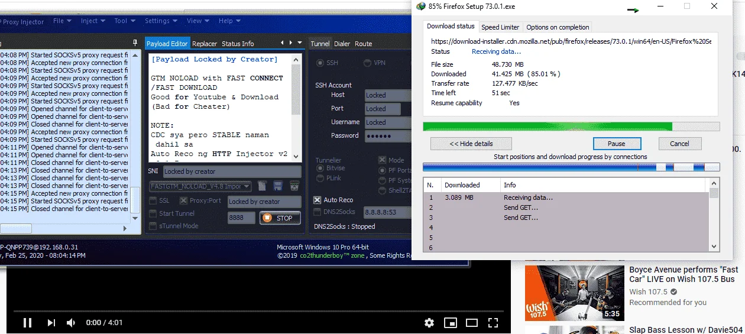Screen dimensions: 745x334
Task: Toggle the Mode checkbox
Action: (382, 160)
